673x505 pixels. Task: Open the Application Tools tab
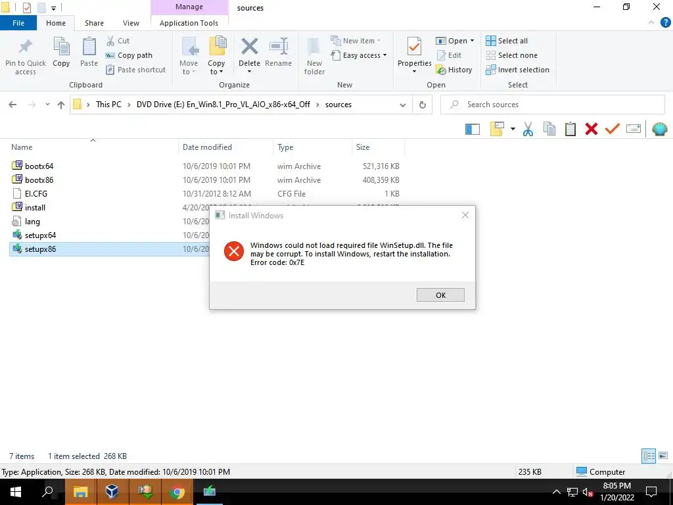[189, 23]
